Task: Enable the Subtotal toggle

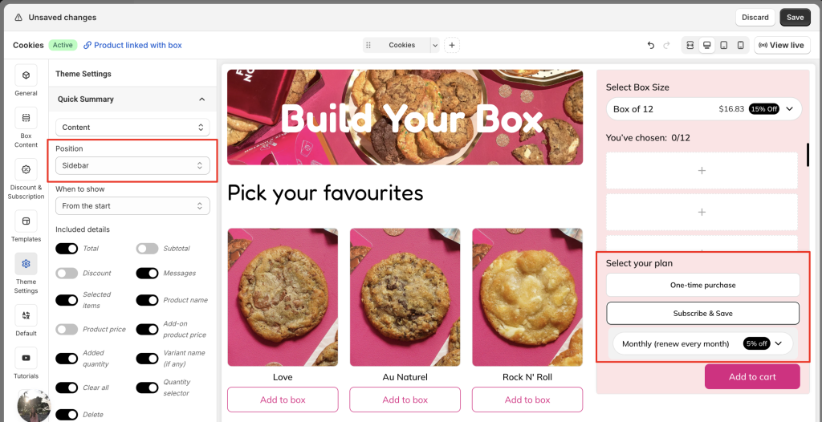Action: tap(147, 249)
